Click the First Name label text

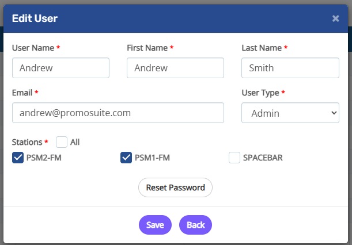tap(147, 48)
